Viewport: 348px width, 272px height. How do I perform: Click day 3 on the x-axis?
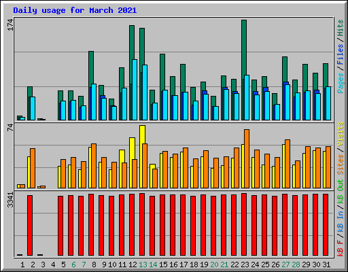(43, 265)
